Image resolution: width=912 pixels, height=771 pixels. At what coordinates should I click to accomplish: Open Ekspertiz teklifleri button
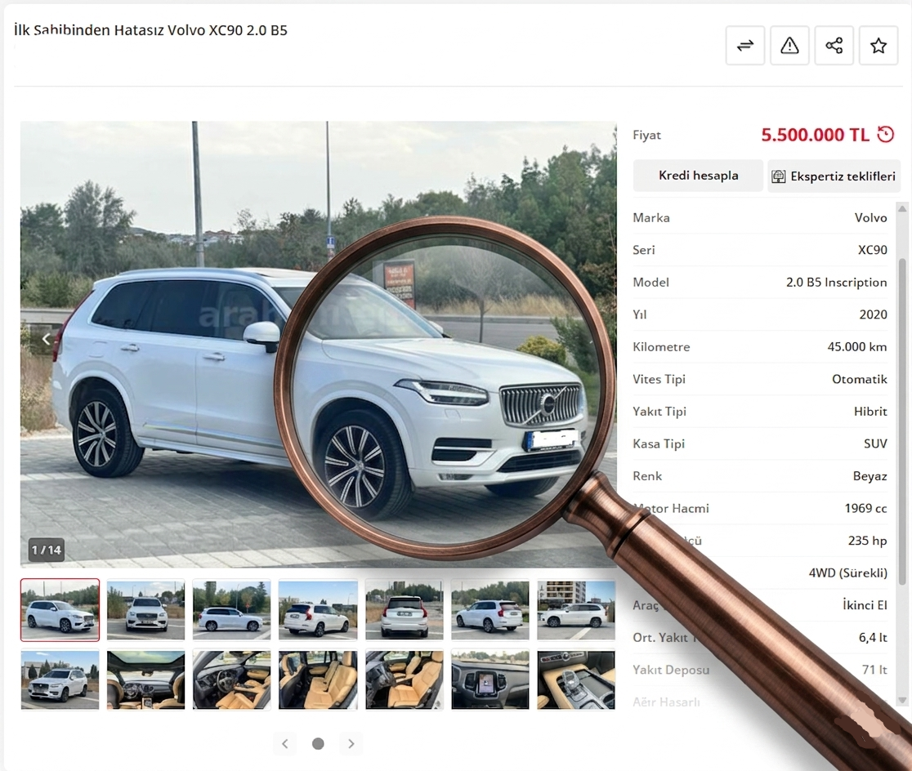coord(834,176)
